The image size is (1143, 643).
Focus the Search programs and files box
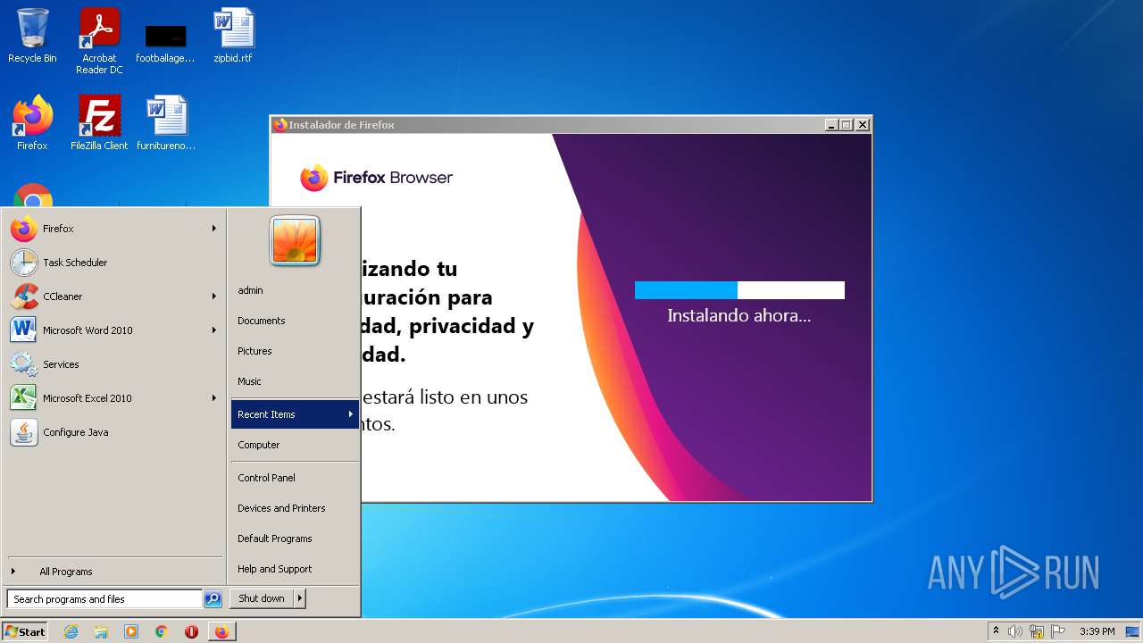[104, 599]
